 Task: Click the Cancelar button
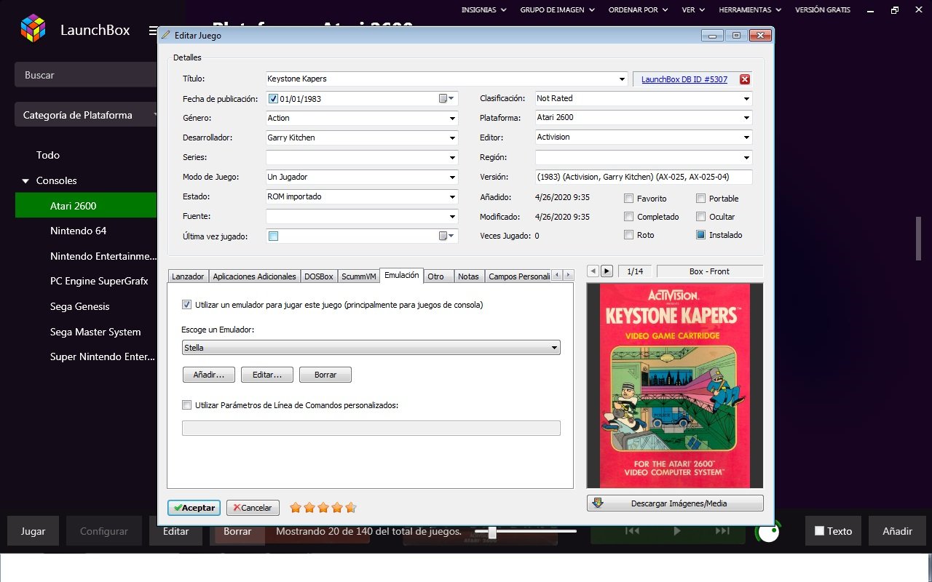click(x=253, y=508)
